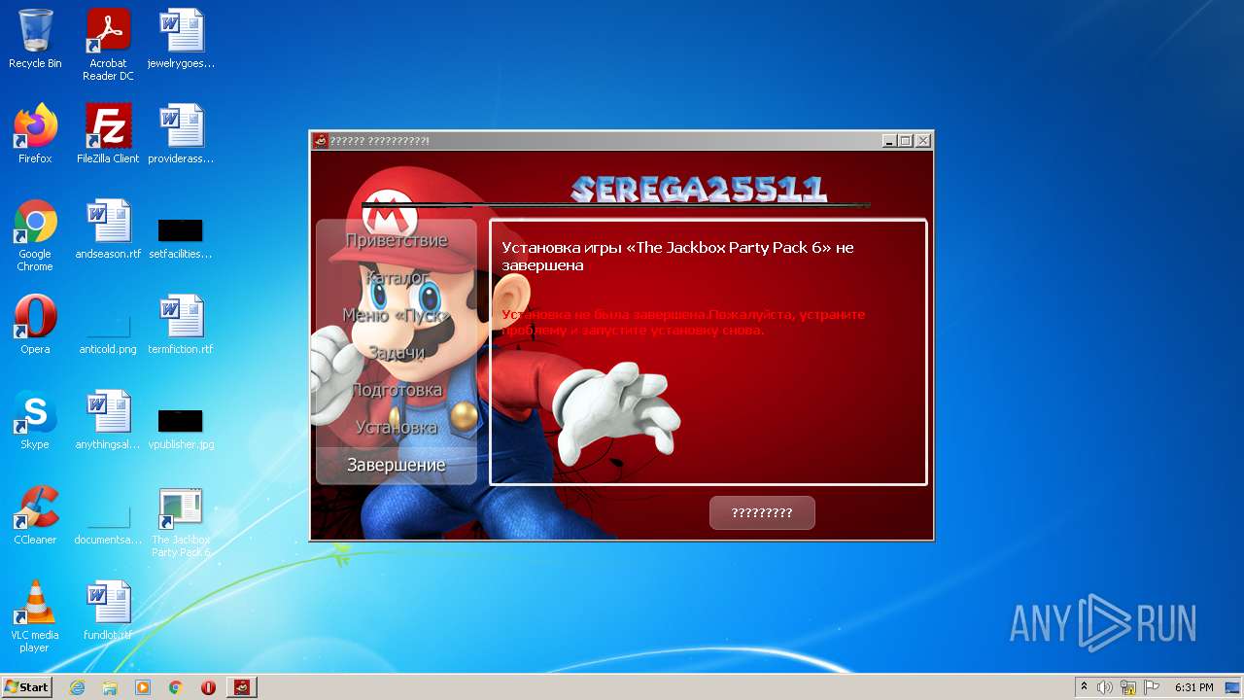Select the Завершение installer step
The height and width of the screenshot is (700, 1244).
coord(397,465)
